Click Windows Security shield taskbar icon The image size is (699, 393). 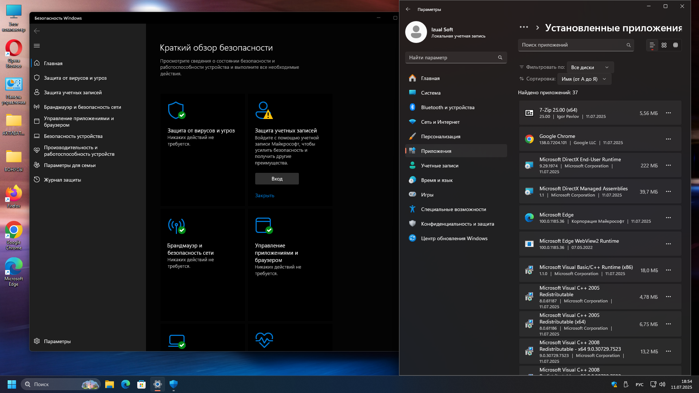coord(174,384)
